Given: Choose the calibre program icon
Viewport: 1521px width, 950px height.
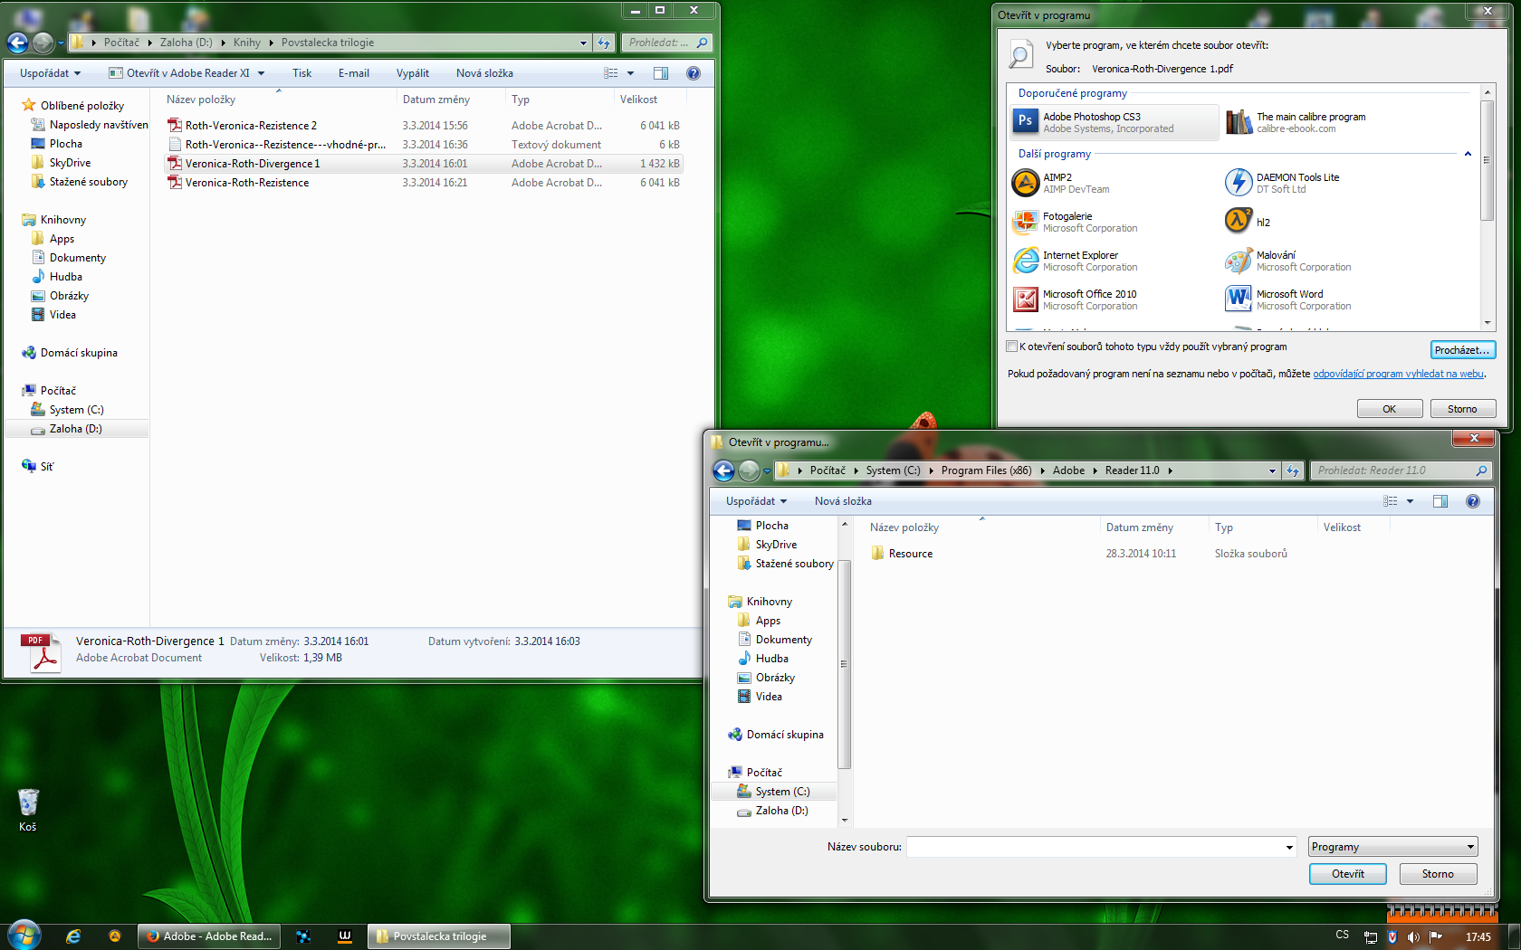Looking at the screenshot, I should coord(1239,121).
